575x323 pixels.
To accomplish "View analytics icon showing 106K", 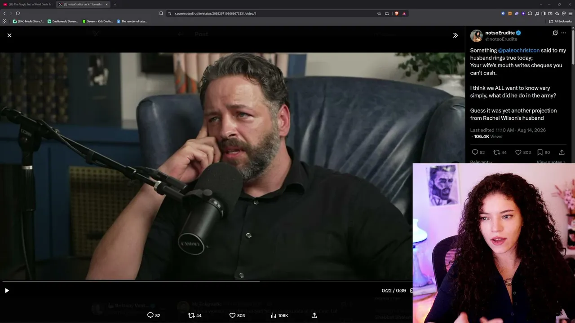I will pyautogui.click(x=273, y=315).
